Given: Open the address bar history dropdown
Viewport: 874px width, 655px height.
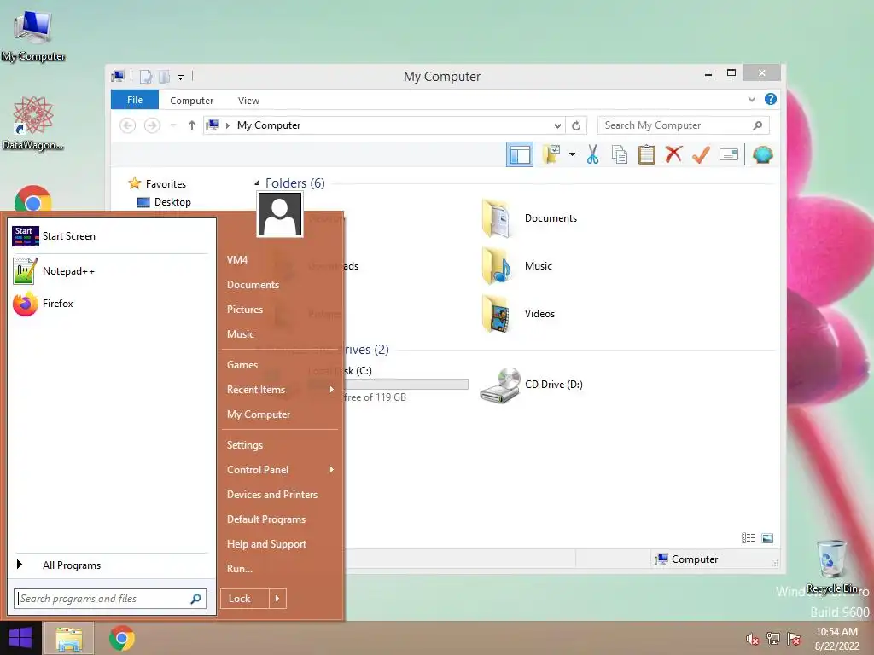Looking at the screenshot, I should (556, 126).
